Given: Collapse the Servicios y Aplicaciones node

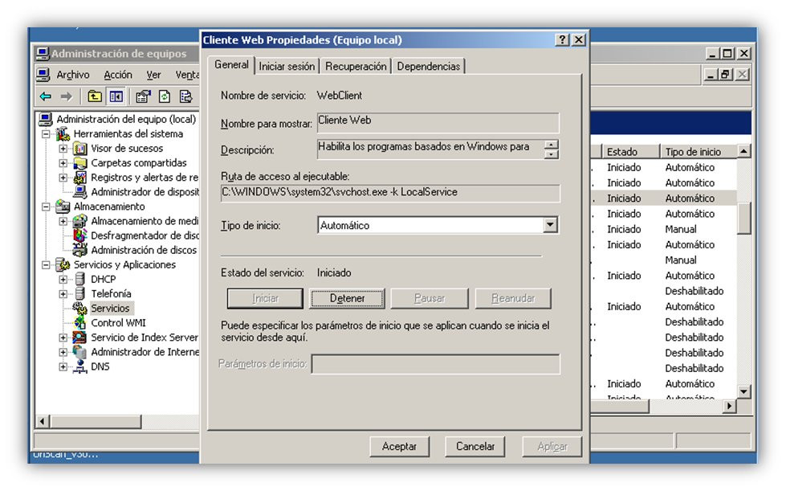Looking at the screenshot, I should [x=46, y=265].
